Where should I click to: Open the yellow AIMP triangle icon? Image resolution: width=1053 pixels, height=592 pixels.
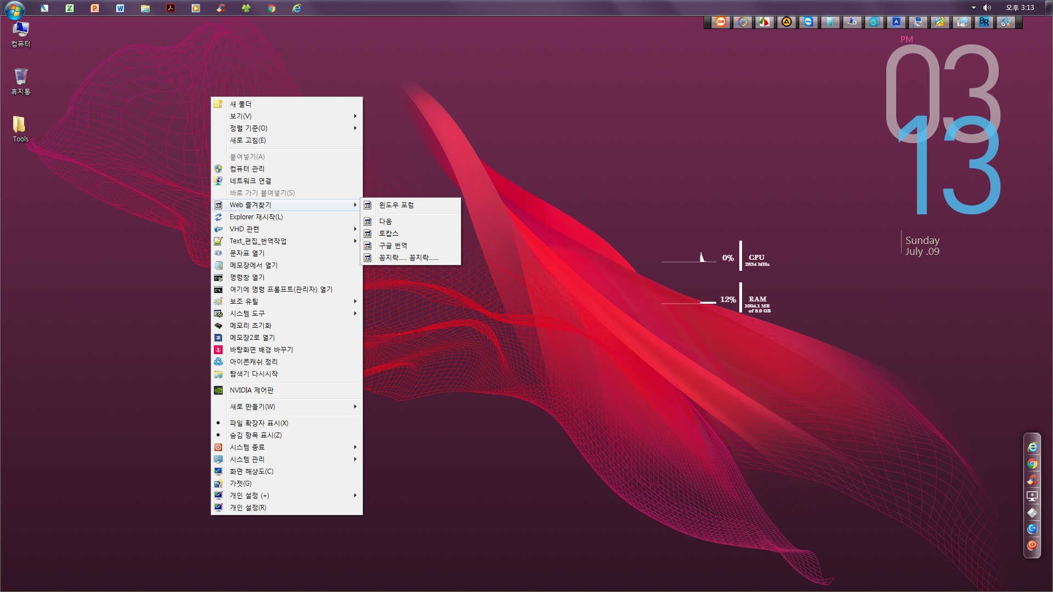coord(786,22)
